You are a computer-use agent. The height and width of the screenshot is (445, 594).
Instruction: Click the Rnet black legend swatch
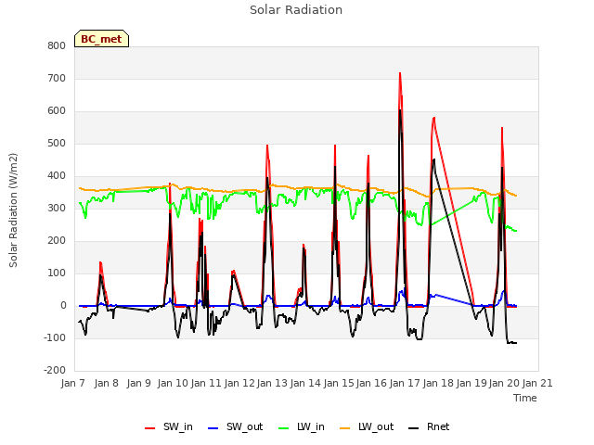point(413,428)
